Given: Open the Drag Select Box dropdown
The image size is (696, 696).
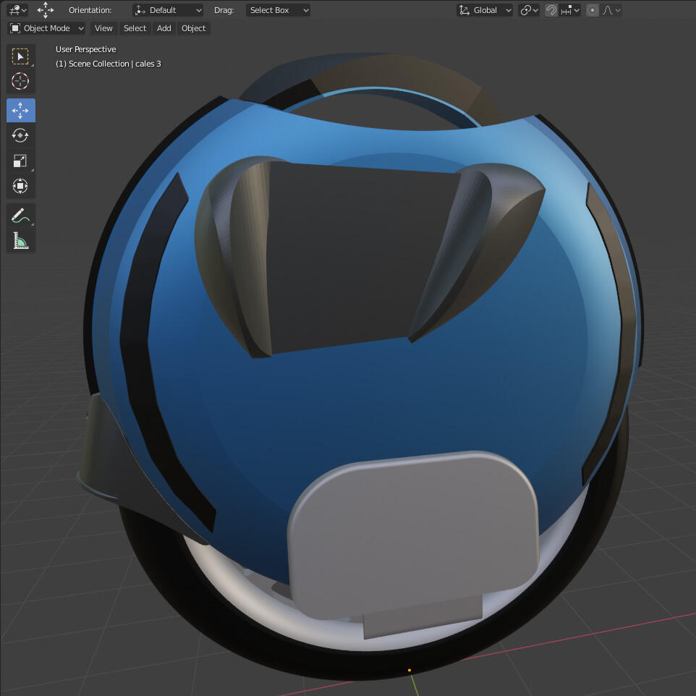Looking at the screenshot, I should [x=278, y=10].
